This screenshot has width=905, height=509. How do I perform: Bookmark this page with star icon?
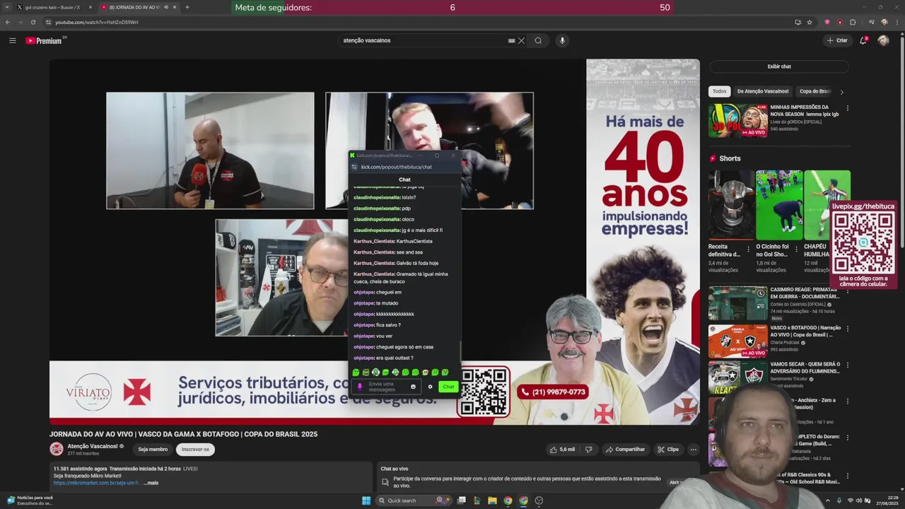[810, 22]
